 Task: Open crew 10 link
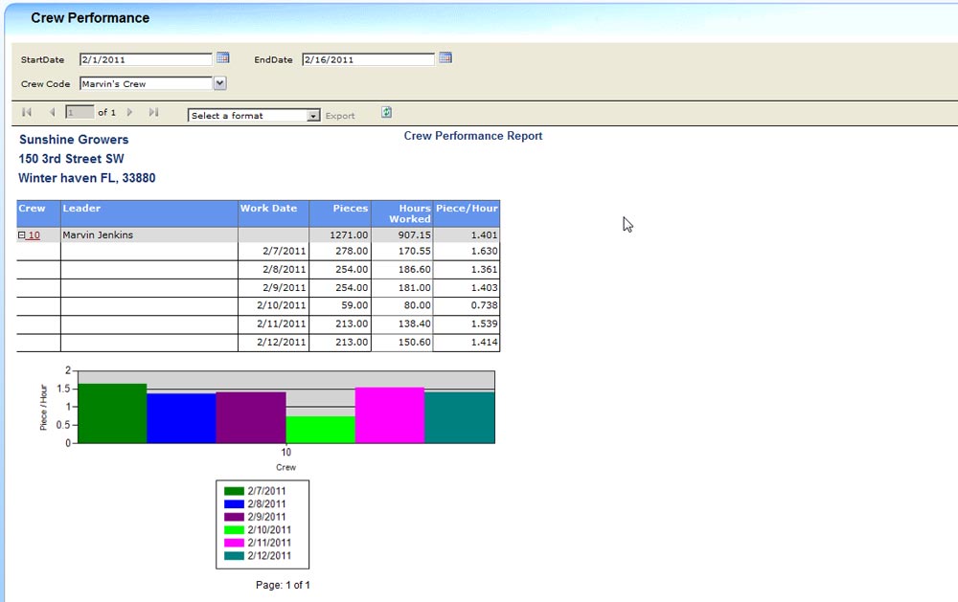click(34, 235)
